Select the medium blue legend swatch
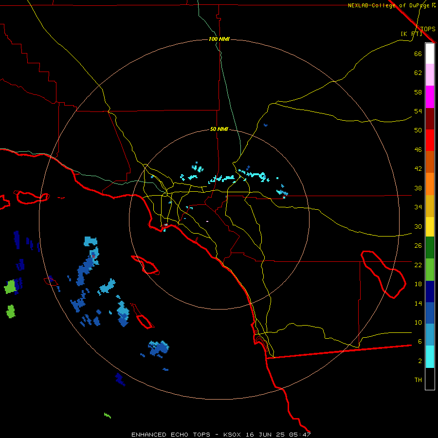 coord(430,313)
